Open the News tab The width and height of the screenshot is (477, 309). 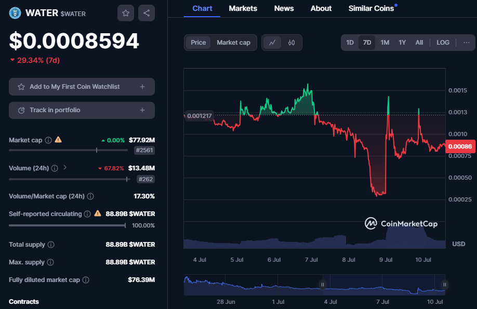(284, 8)
